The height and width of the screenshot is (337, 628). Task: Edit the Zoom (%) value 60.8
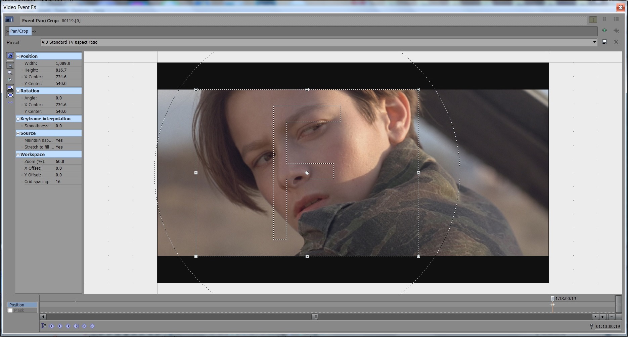[68, 161]
